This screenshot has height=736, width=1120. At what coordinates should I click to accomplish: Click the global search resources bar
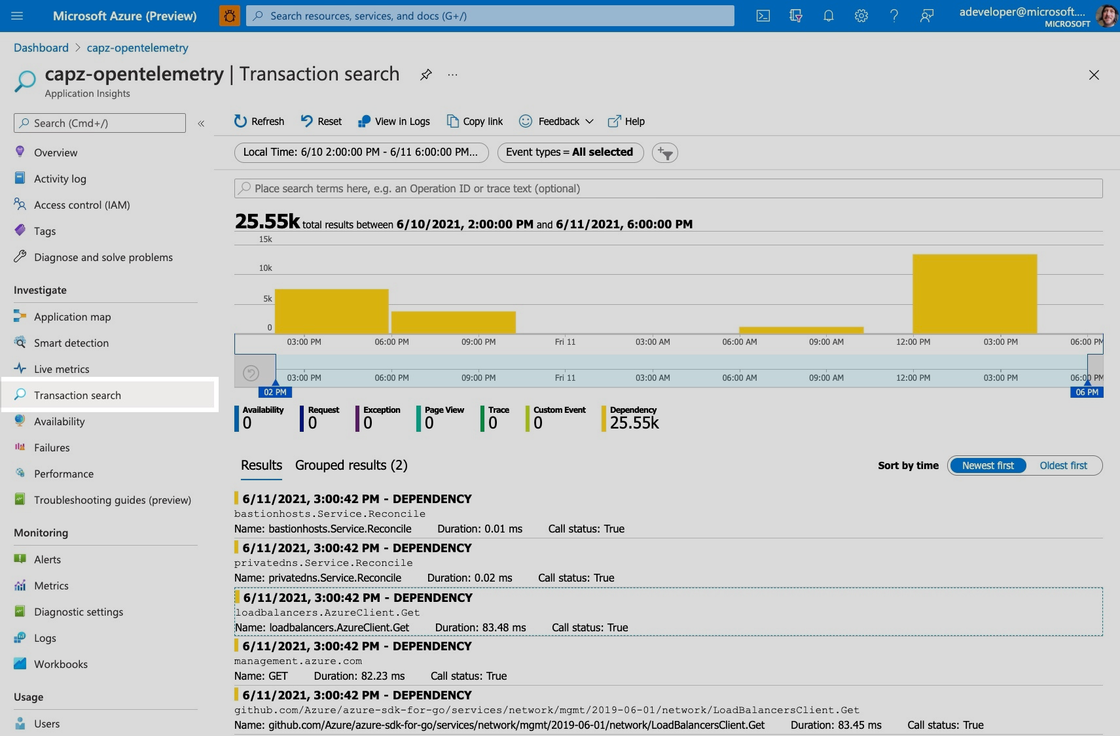pyautogui.click(x=490, y=16)
